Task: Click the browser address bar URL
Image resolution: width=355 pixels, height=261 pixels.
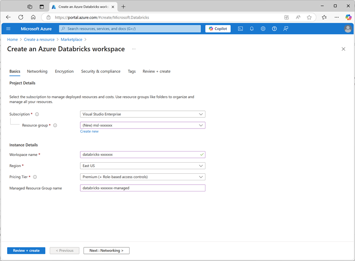Action: click(102, 17)
